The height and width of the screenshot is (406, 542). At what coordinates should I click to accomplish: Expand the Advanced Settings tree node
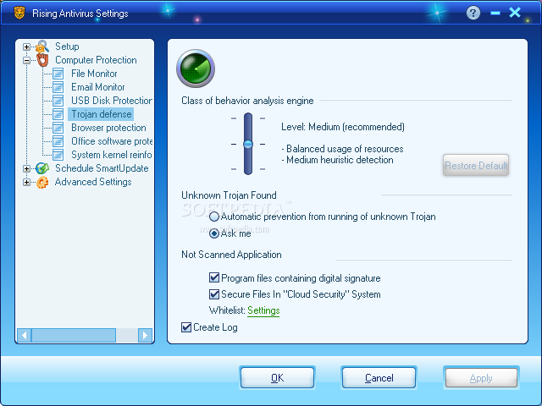26,182
